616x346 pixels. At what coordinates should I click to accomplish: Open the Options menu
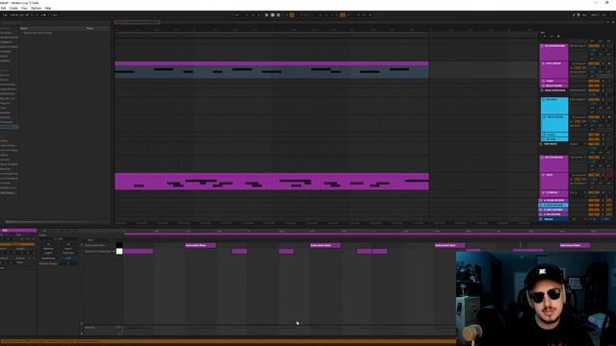[x=36, y=8]
